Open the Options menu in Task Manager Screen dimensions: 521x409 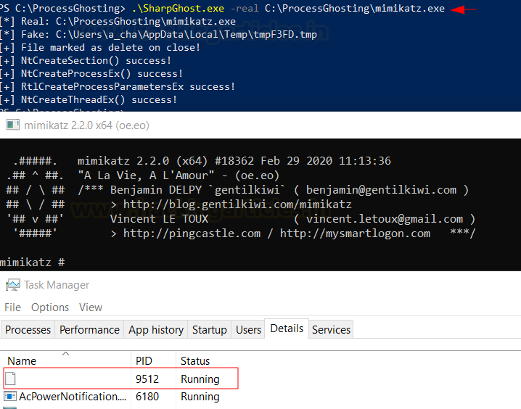(50, 307)
